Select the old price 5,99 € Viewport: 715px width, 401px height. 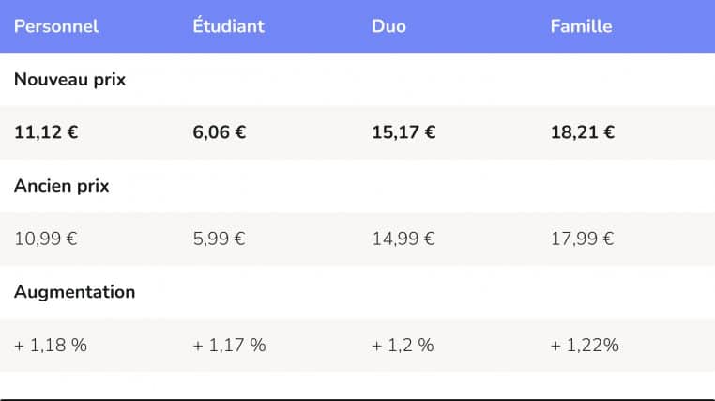click(219, 239)
